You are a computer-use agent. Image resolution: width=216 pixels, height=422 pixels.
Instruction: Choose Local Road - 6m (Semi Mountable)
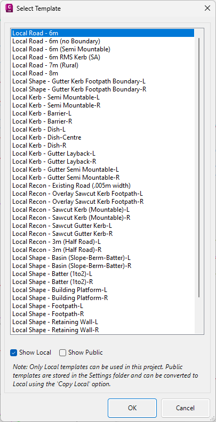pos(102,49)
